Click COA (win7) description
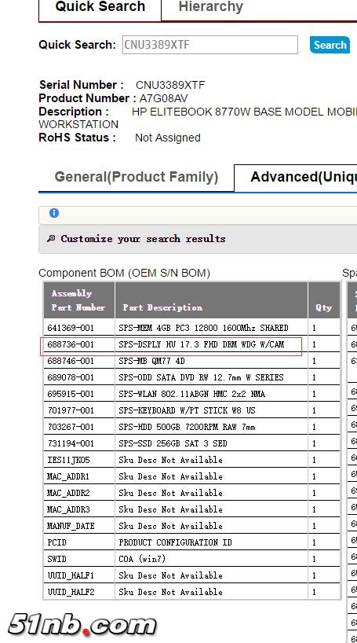Screen dimensions: 357x643 coord(142,559)
